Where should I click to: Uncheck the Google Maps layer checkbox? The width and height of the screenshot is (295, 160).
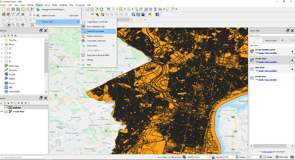pos(6,112)
